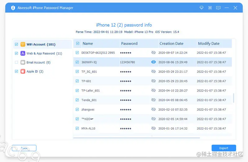The height and width of the screenshot is (162, 248).
Task: Uncheck the H2O row checkbox
Action: pyautogui.click(x=77, y=119)
